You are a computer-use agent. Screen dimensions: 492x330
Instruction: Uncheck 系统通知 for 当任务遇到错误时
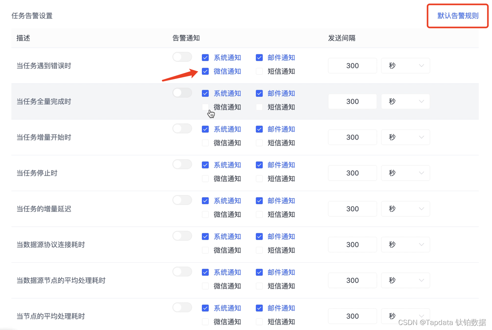(x=205, y=58)
